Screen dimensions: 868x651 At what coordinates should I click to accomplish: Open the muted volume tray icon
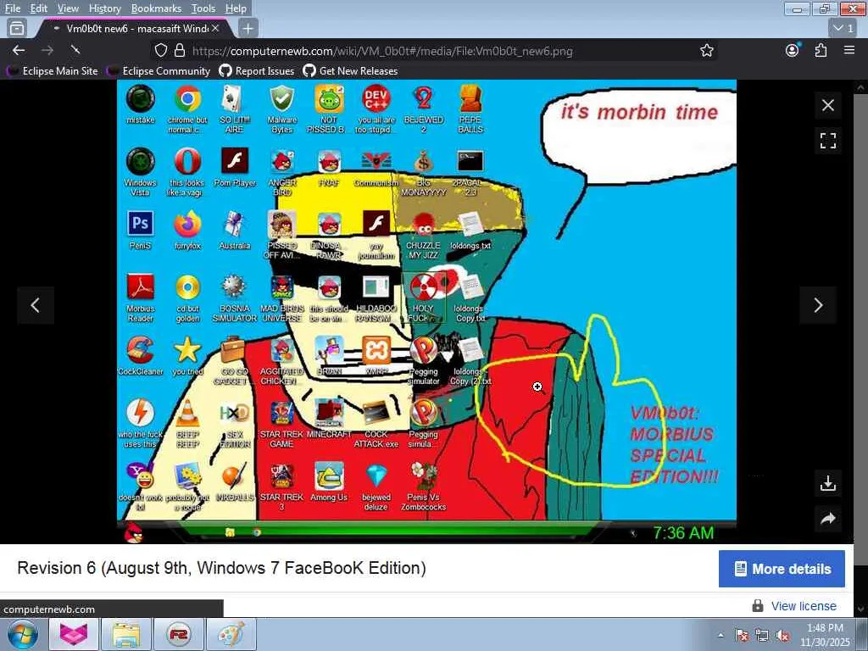coord(782,636)
